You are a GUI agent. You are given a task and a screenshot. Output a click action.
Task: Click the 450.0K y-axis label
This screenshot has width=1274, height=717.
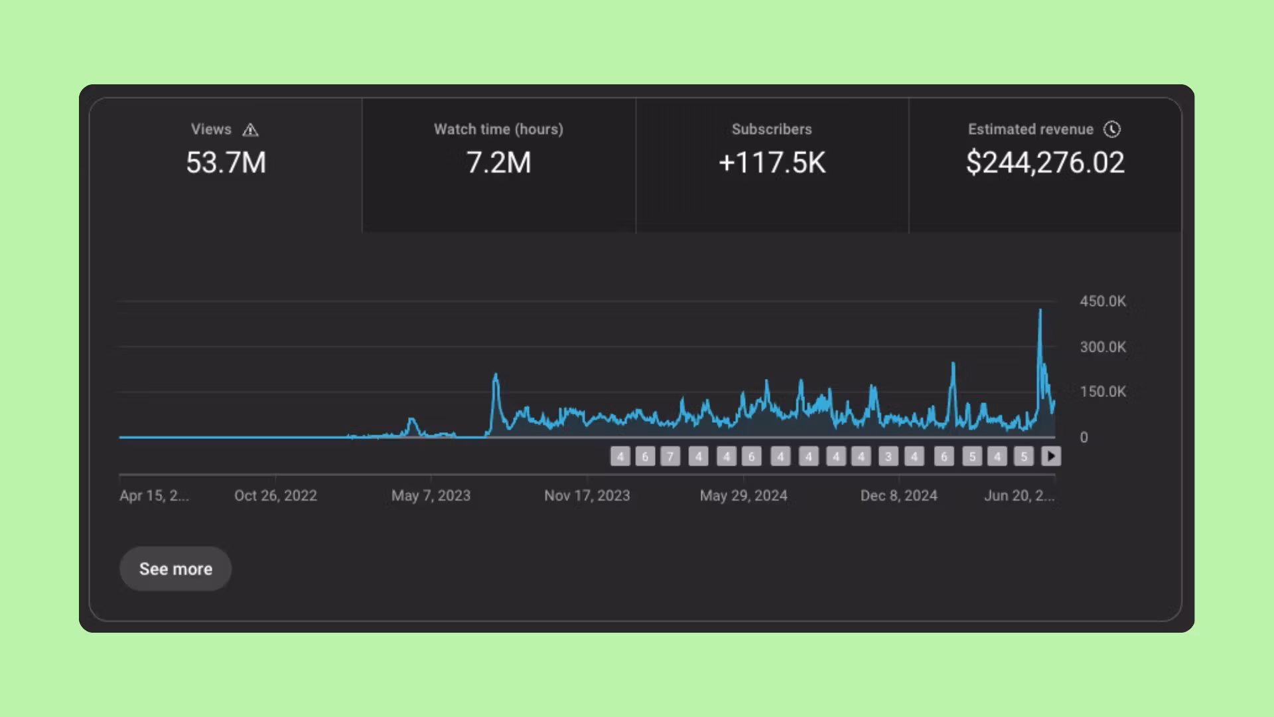(x=1102, y=301)
